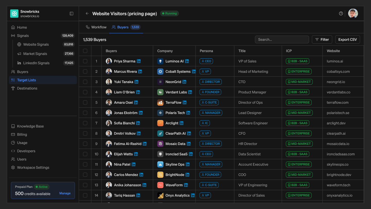The height and width of the screenshot is (209, 371).
Task: Click the Skyline Ops company logo
Action: pyautogui.click(x=160, y=164)
